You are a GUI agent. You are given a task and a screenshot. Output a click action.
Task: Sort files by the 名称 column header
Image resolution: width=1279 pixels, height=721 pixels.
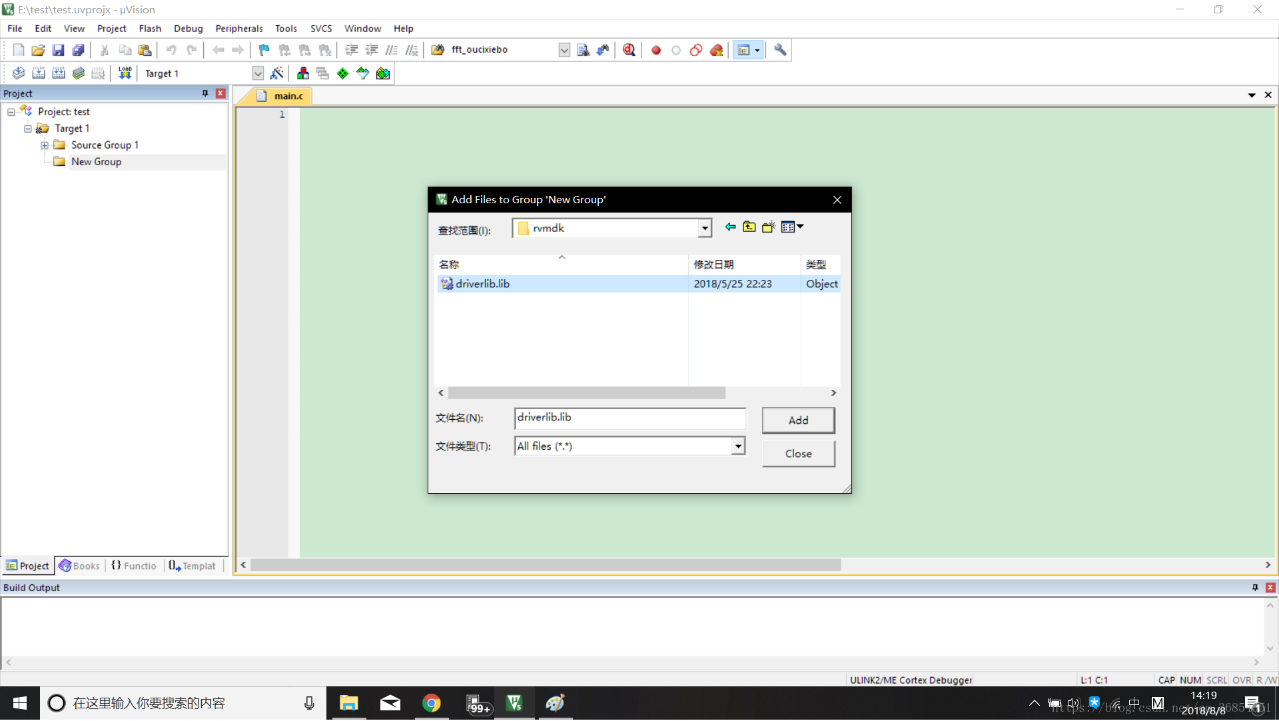click(561, 265)
